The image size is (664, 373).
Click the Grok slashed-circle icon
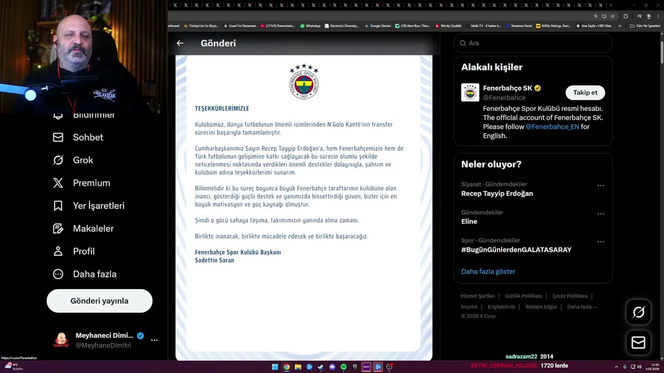pyautogui.click(x=58, y=160)
